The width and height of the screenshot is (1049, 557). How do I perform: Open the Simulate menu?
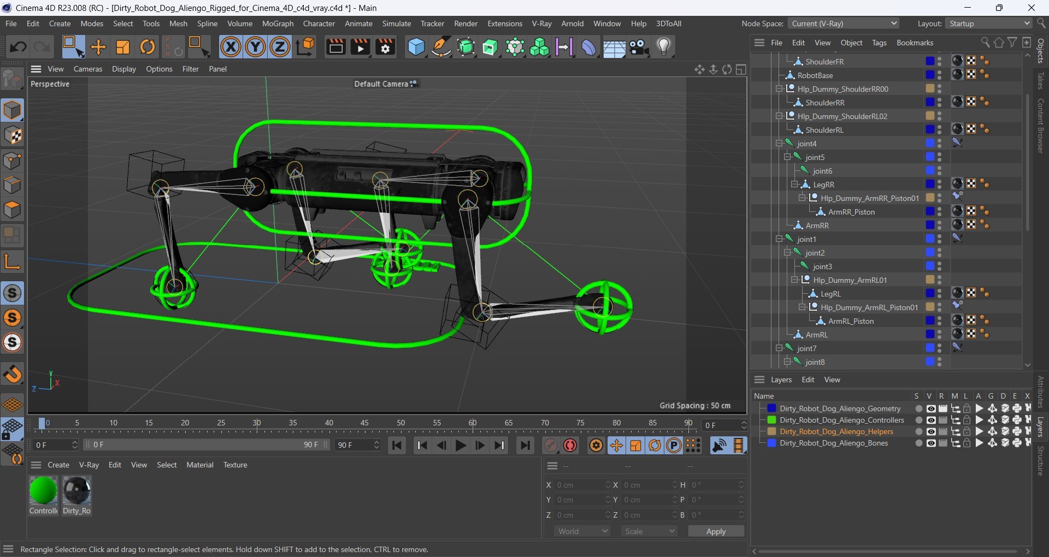pos(397,23)
